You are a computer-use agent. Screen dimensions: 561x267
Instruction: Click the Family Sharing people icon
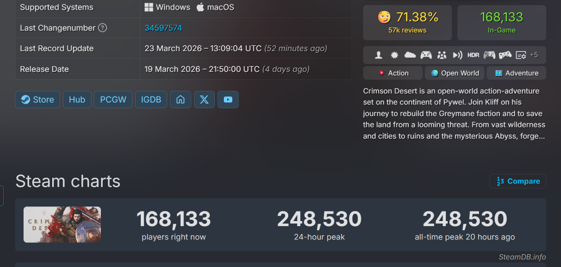[x=442, y=55]
